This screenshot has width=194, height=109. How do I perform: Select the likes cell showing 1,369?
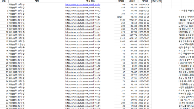coord(120,47)
